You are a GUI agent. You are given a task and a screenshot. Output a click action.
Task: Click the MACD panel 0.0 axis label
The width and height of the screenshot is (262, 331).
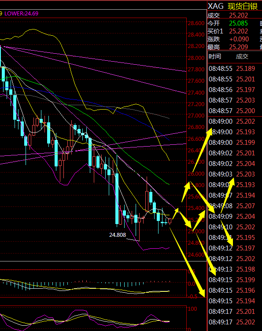click(x=192, y=283)
